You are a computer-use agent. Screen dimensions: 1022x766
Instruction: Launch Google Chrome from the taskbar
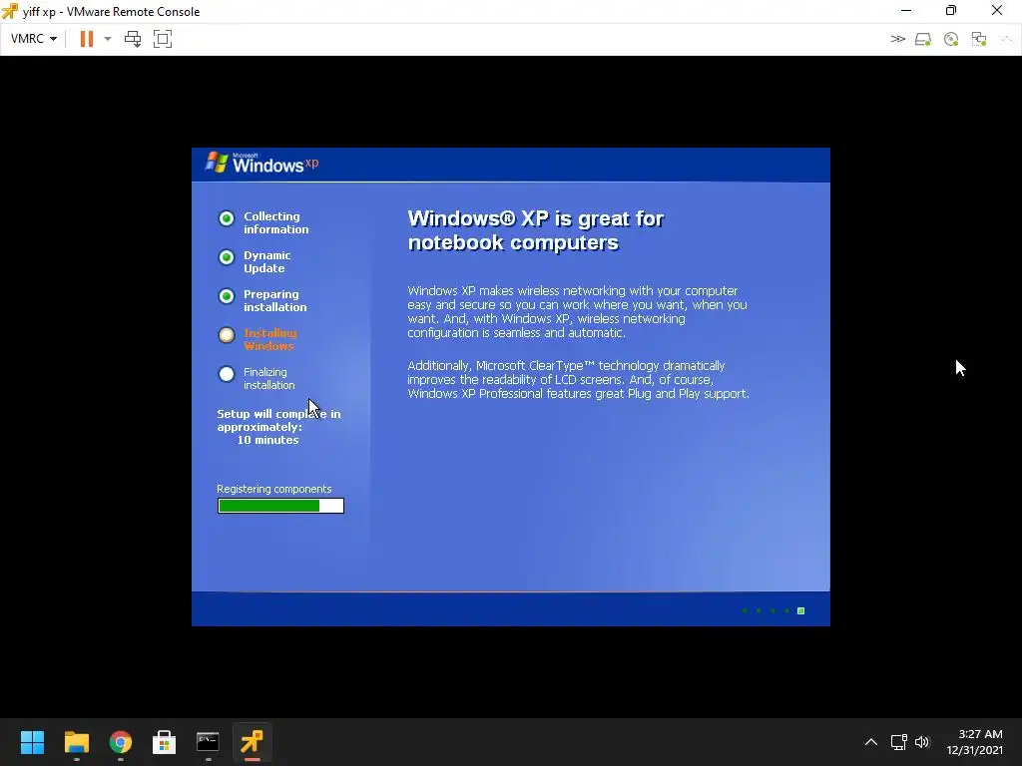click(121, 742)
